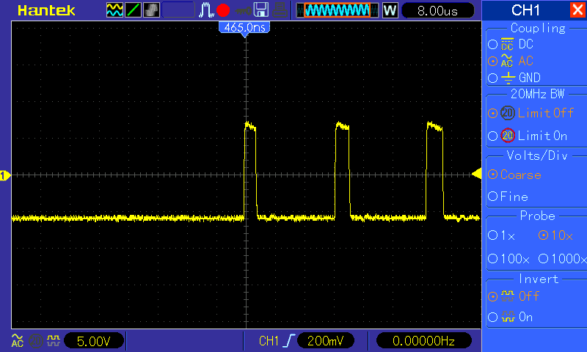Click the dual sine waveform icon
This screenshot has height=352, width=587.
pos(114,10)
